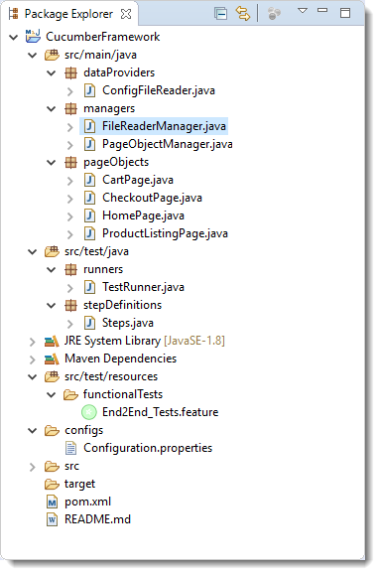Click the Focus on Active Task icon
The width and height of the screenshot is (380, 575).
pos(274,14)
